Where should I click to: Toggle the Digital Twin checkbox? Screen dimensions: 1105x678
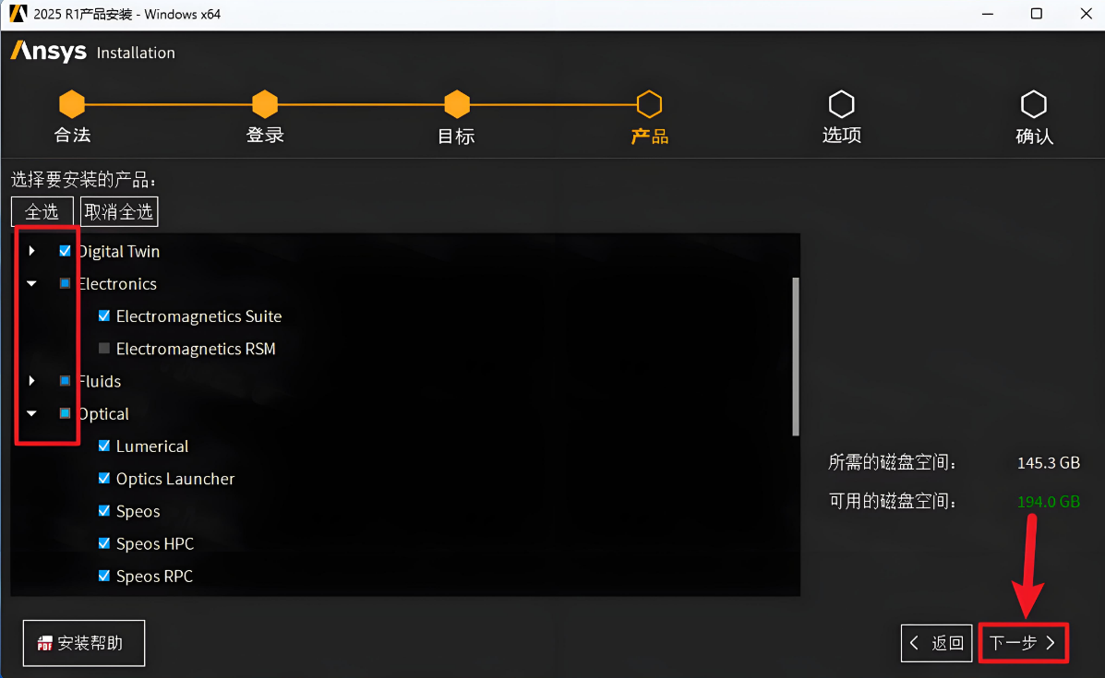65,251
